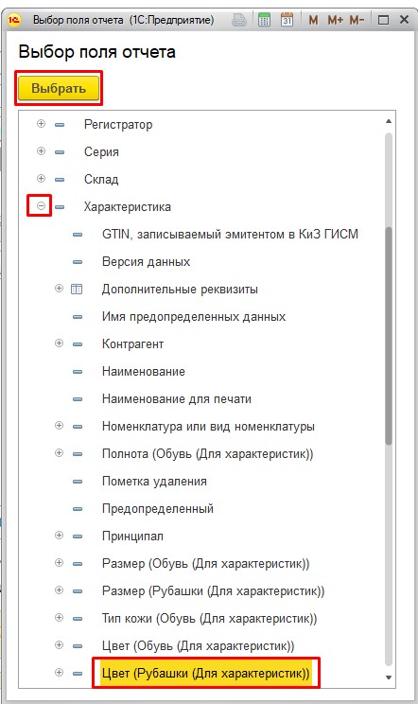Expand the Склад node
Screen dimensions: 418x704
[41, 178]
